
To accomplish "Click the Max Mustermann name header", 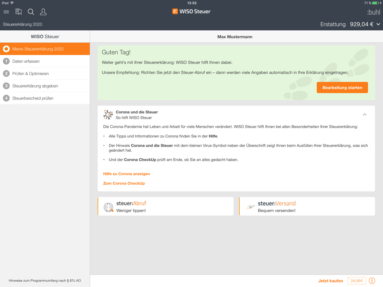I will tap(235, 37).
